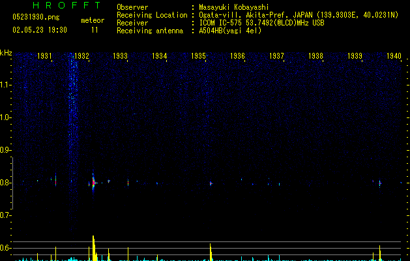This screenshot has width=410, height=261.
Task: Click the 1934 time marker
Action: tap(160, 56)
